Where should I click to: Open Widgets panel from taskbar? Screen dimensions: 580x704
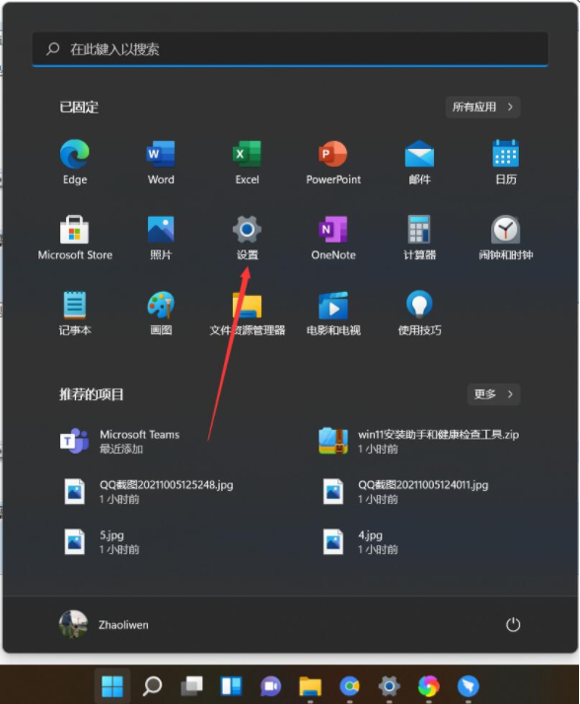coord(232,686)
